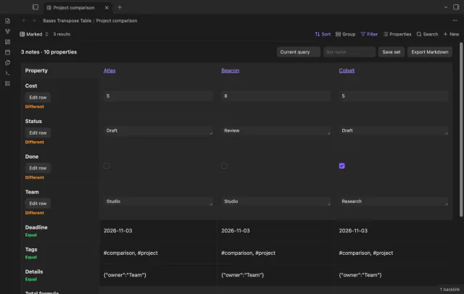Open the canvas grid icon in ribbon

pyautogui.click(x=8, y=42)
